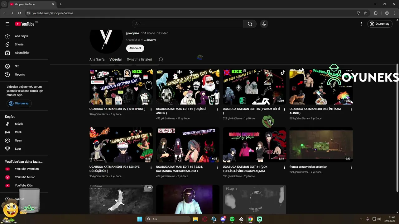Open fransa cezaevinden selamlar video title
399x224 pixels.
(308, 167)
